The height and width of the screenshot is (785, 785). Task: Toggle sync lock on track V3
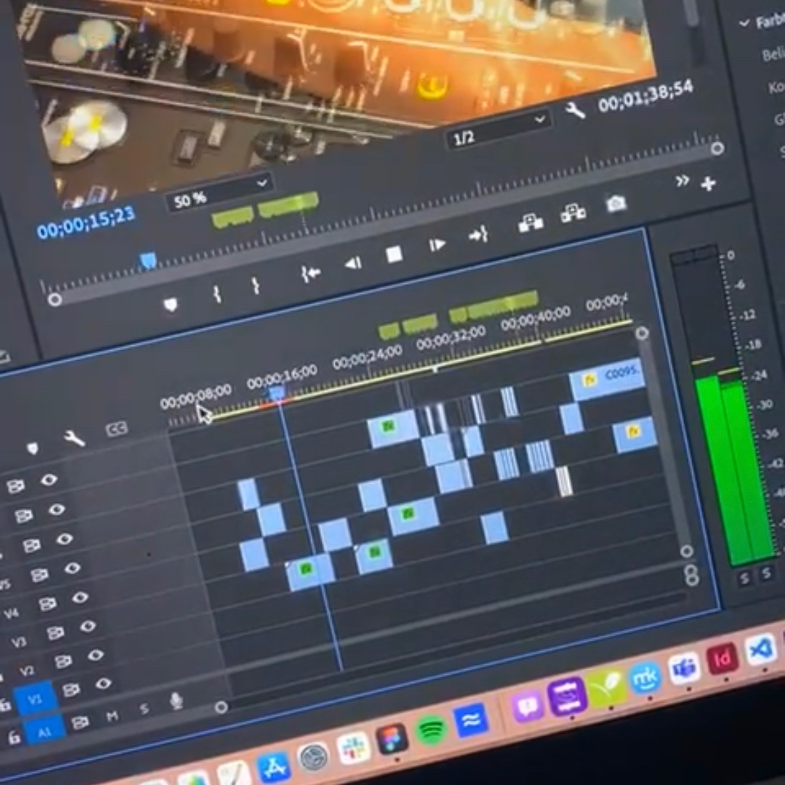(x=55, y=634)
